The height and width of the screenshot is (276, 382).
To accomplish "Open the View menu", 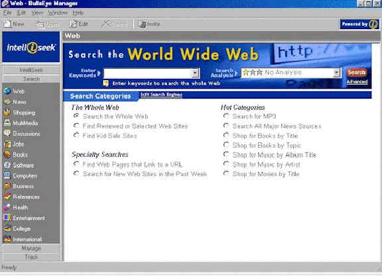I will (37, 13).
